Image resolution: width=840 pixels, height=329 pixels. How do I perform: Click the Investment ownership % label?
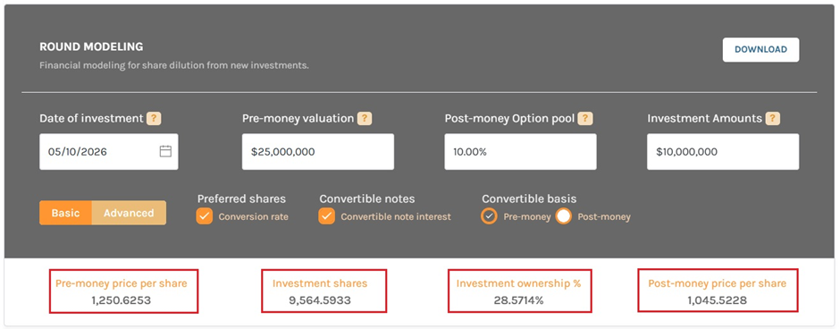[518, 283]
